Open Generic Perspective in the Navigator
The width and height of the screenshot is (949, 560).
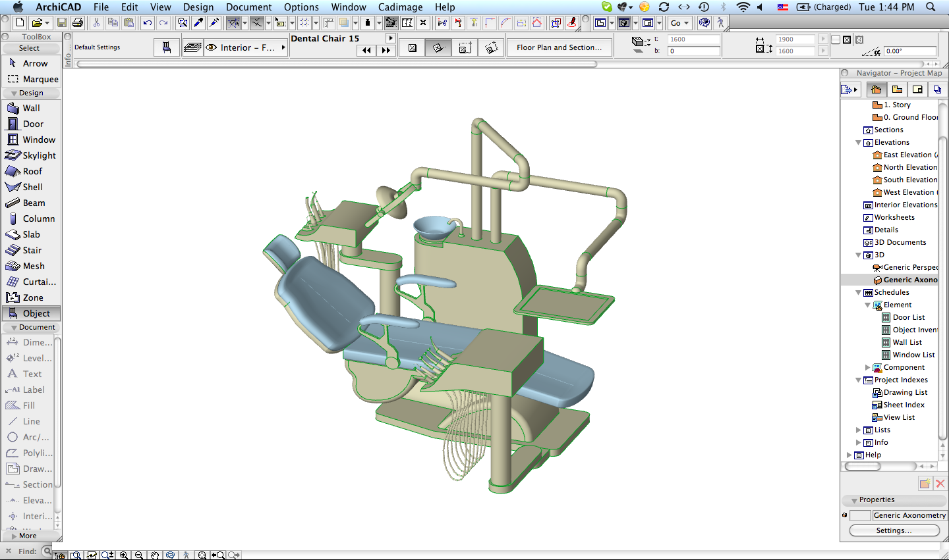point(909,267)
